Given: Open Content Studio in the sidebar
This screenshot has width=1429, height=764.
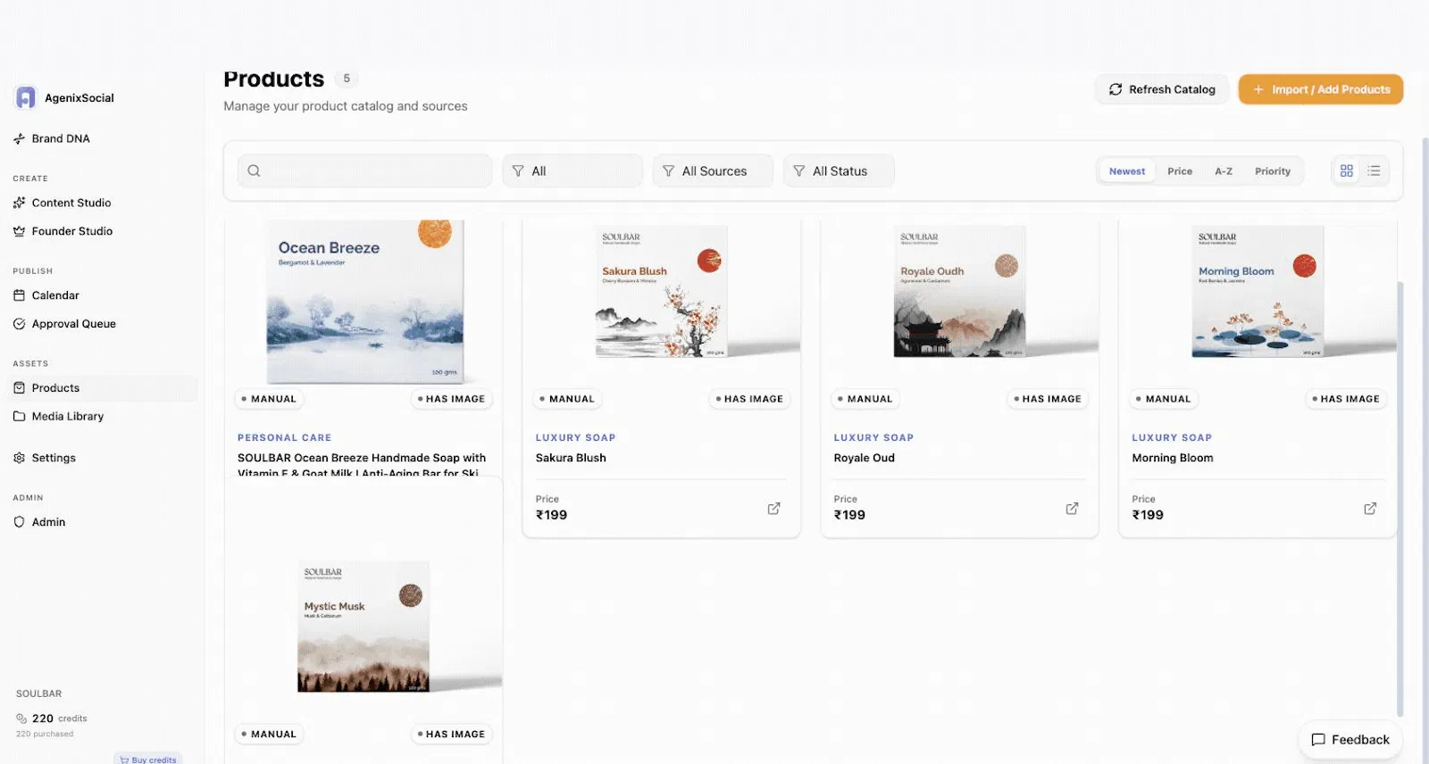Looking at the screenshot, I should point(71,203).
